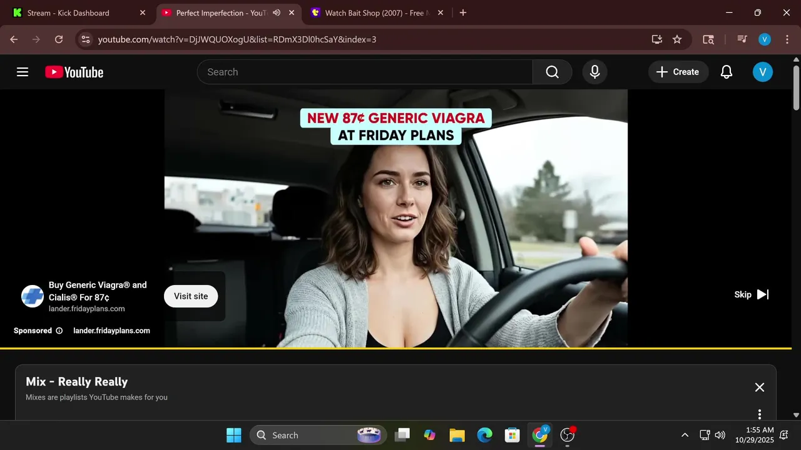The width and height of the screenshot is (801, 450).
Task: Open OBS Studio from the taskbar
Action: [x=567, y=435]
